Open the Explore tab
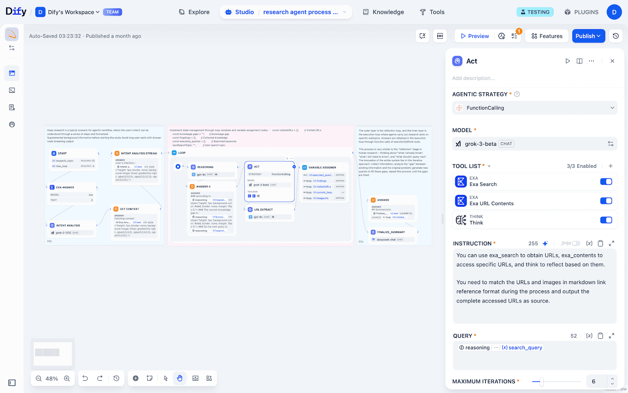The width and height of the screenshot is (628, 393). click(x=194, y=12)
